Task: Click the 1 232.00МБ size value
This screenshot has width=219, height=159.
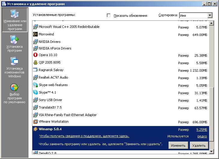Action: tap(199, 70)
